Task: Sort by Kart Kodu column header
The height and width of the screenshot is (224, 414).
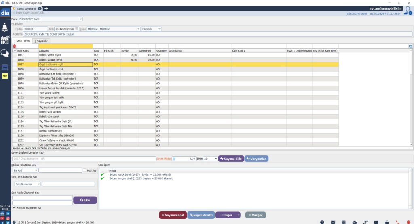Action: coord(27,50)
